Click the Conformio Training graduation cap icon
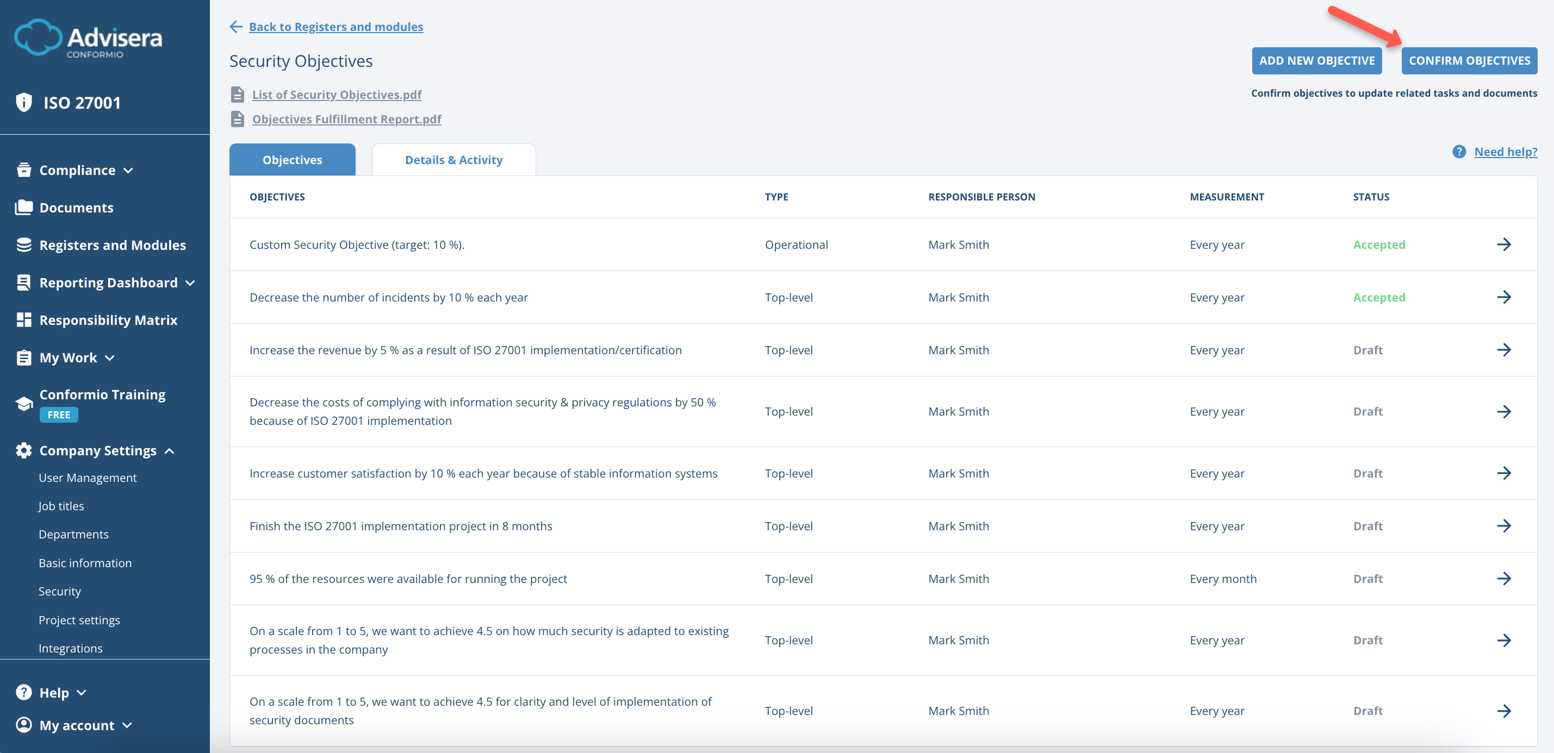 click(23, 403)
